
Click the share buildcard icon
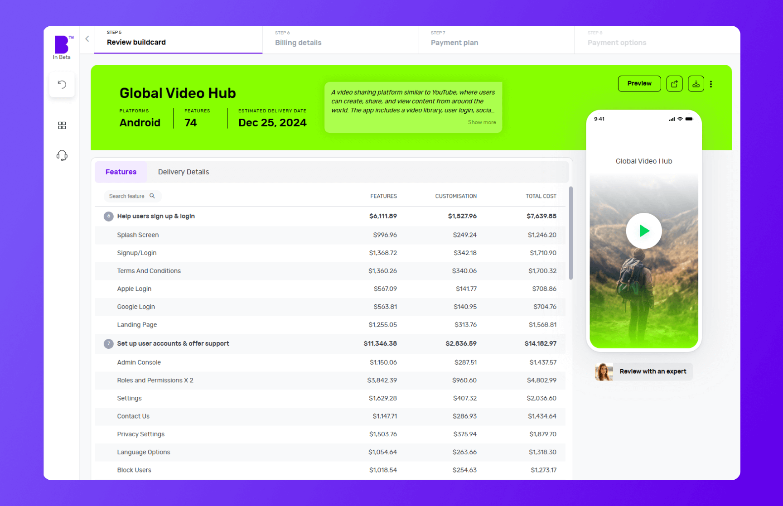674,84
